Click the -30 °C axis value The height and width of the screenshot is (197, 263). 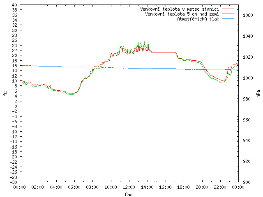coord(14,182)
